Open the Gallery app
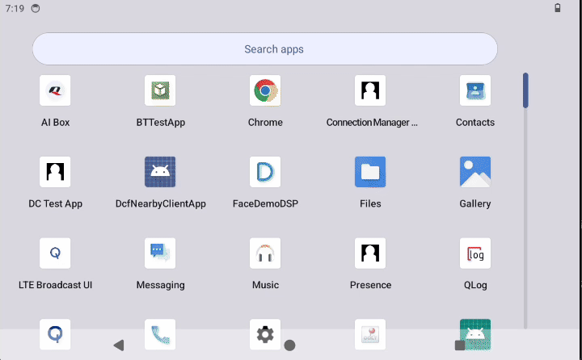The height and width of the screenshot is (360, 582). [x=475, y=172]
